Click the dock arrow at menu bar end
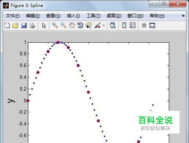This screenshot has height=143, width=189. 183,16
